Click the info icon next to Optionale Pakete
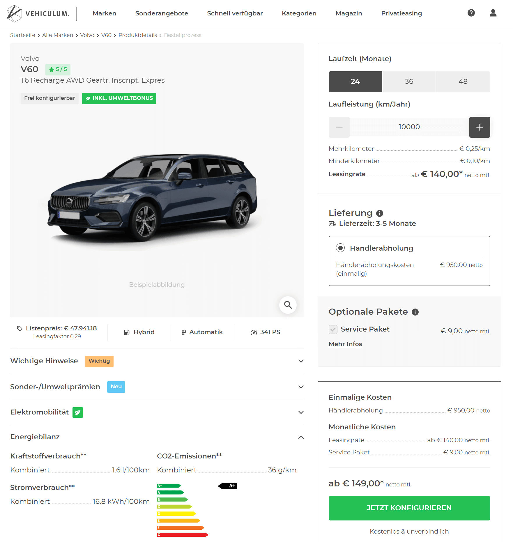 point(415,312)
